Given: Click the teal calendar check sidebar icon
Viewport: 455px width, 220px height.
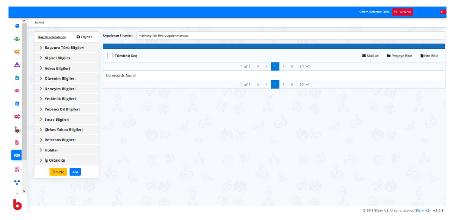Looking at the screenshot, I should pyautogui.click(x=17, y=78).
